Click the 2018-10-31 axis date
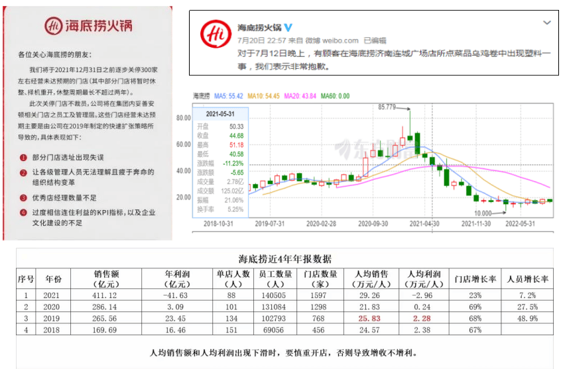561x369 pixels. tap(218, 224)
